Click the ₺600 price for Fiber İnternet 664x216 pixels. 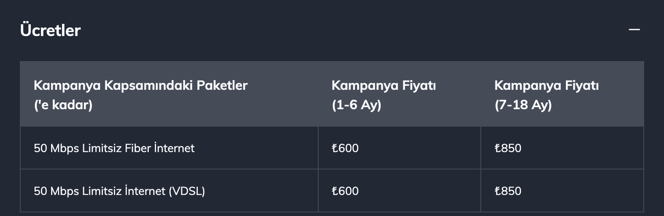pos(345,148)
